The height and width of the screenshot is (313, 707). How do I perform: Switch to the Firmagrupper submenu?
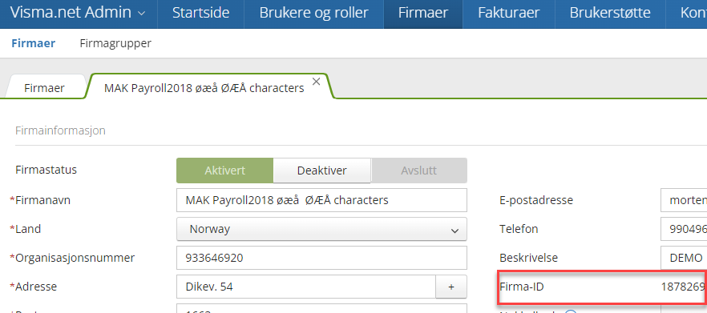115,44
